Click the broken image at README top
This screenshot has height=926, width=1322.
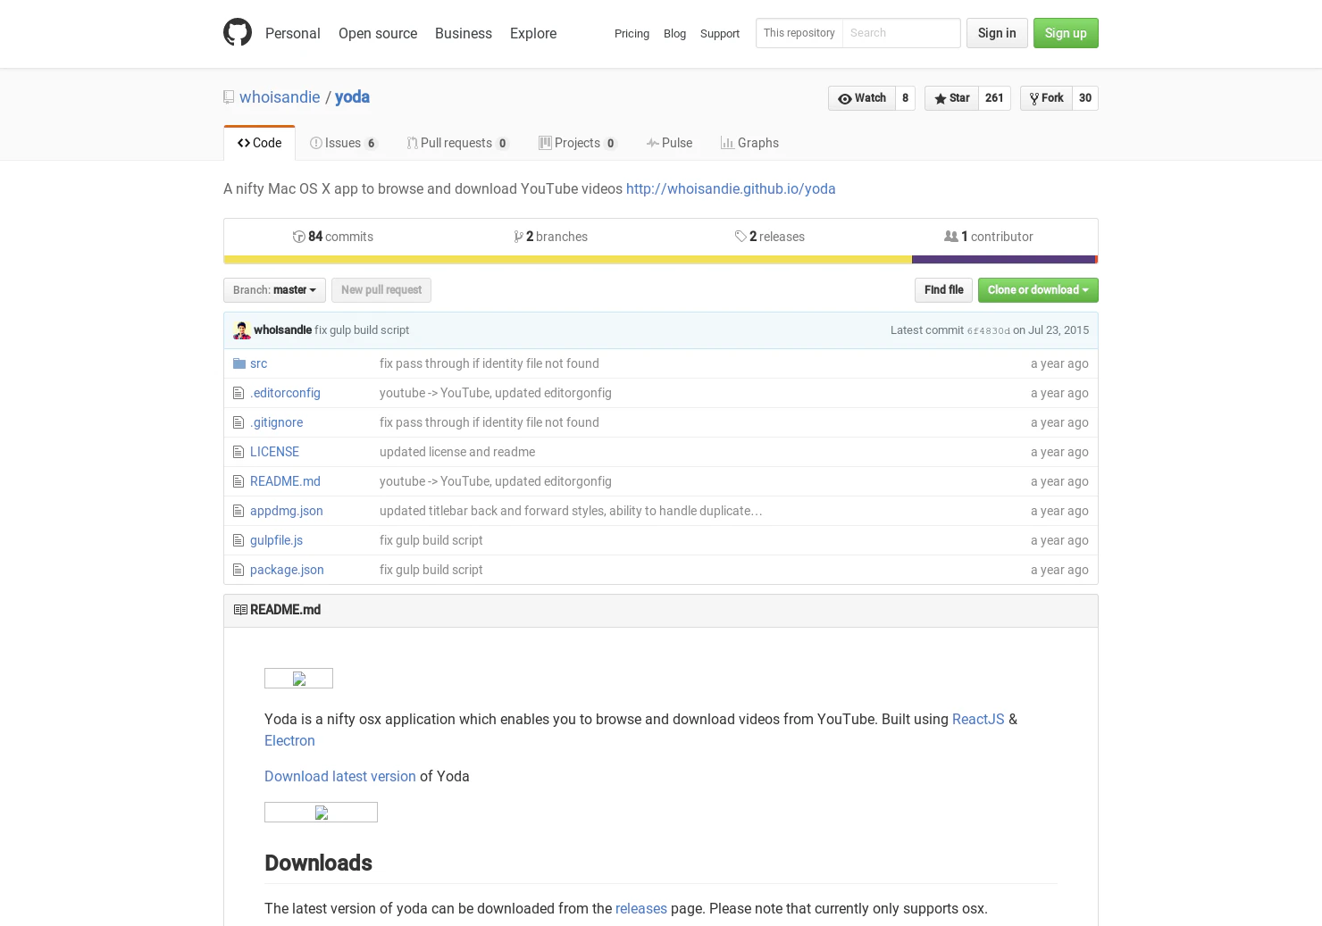click(x=298, y=679)
